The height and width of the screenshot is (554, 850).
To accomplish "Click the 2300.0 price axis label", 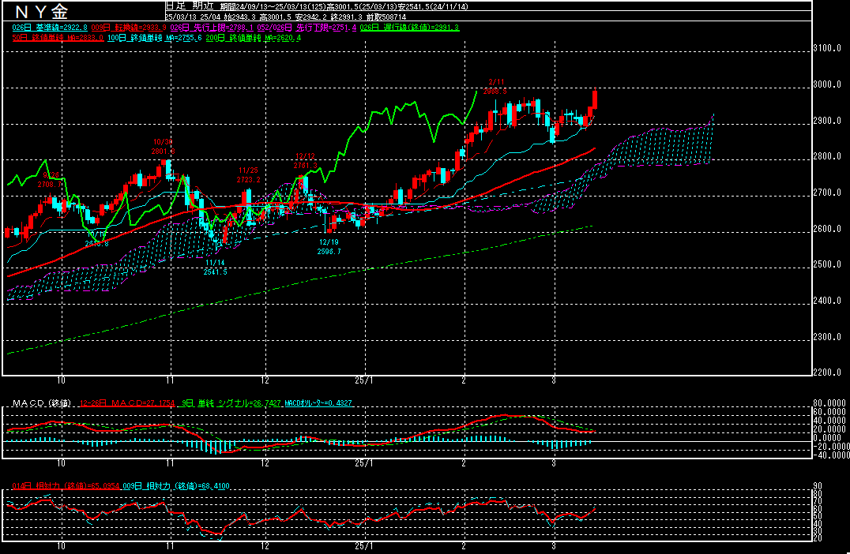I will click(x=827, y=337).
